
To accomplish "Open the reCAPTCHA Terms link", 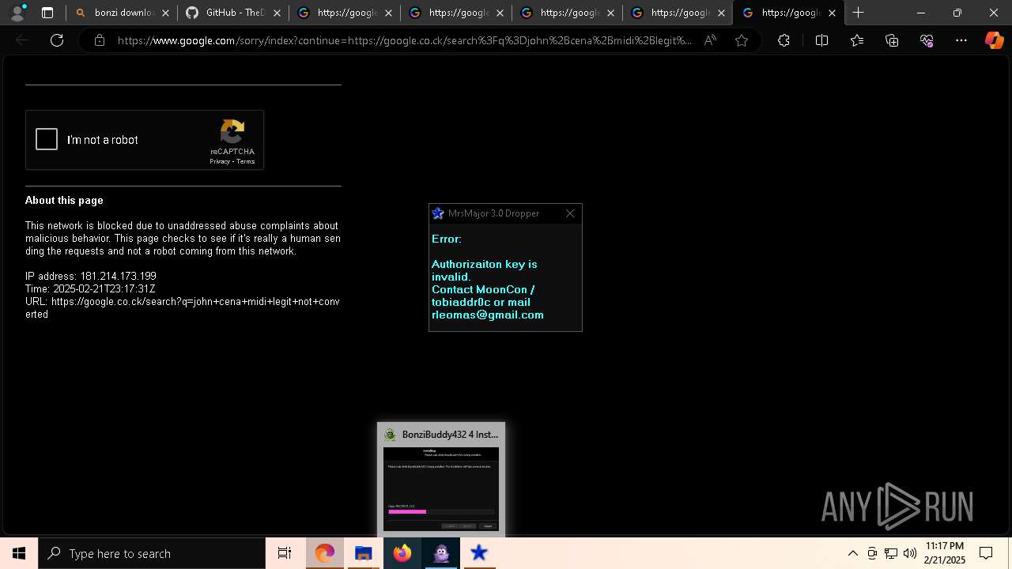I will click(x=245, y=161).
